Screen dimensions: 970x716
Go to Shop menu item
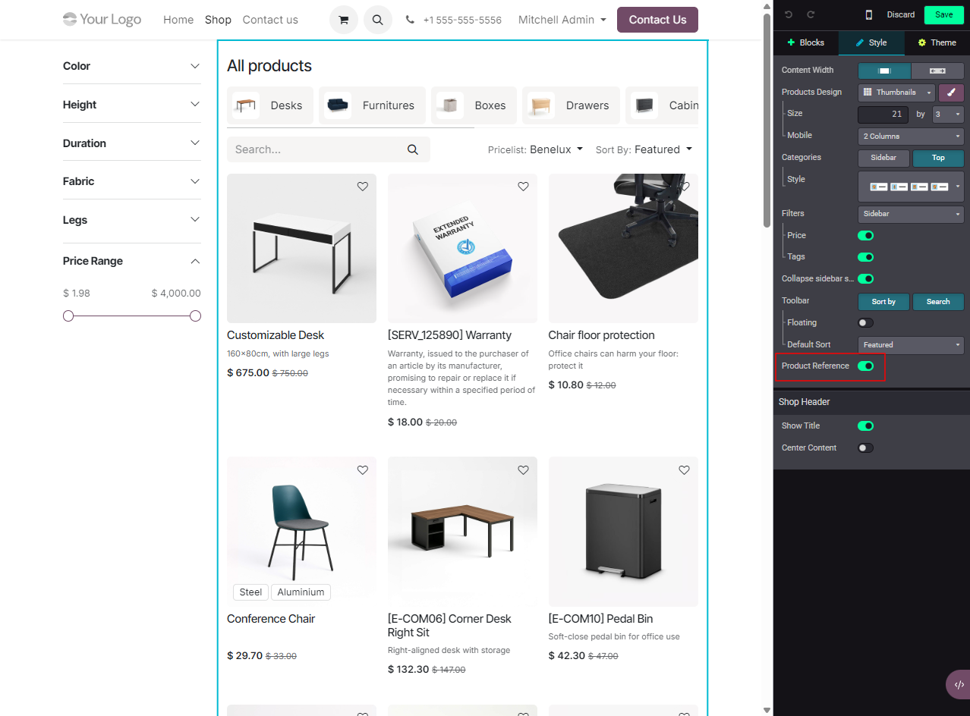(x=218, y=20)
